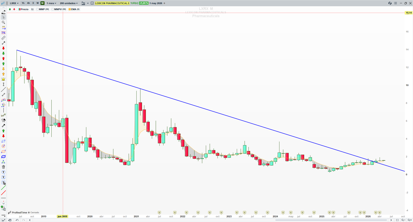
Task: Click the LEXICON PHARMACEUTICALS name label
Action: click(113, 3)
